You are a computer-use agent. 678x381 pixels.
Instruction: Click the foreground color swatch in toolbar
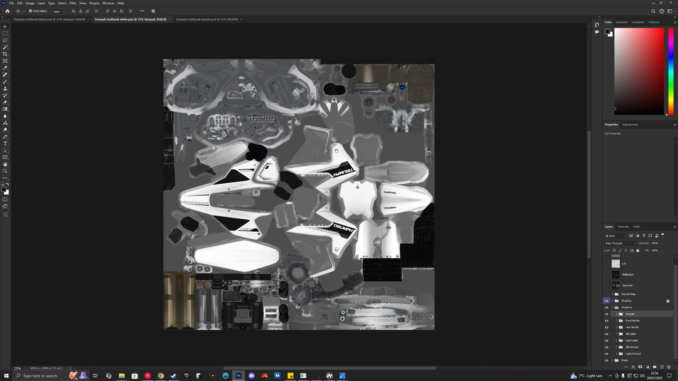point(3,189)
